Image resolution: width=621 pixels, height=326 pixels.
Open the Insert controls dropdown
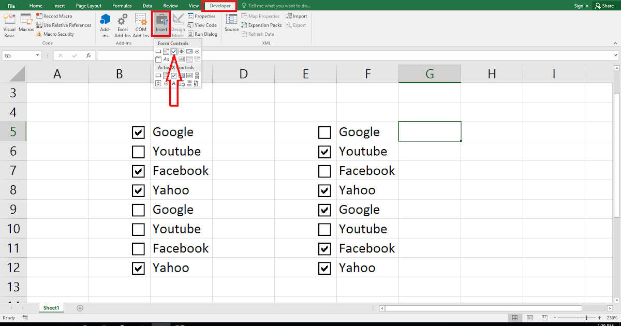pos(161,24)
